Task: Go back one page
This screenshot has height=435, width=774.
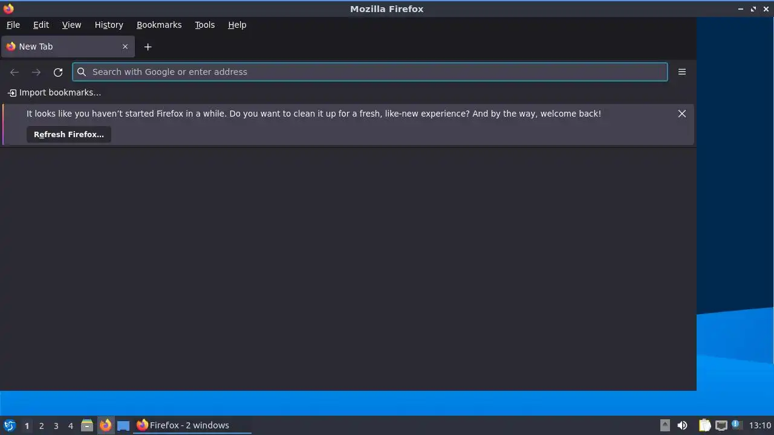Action: click(15, 72)
